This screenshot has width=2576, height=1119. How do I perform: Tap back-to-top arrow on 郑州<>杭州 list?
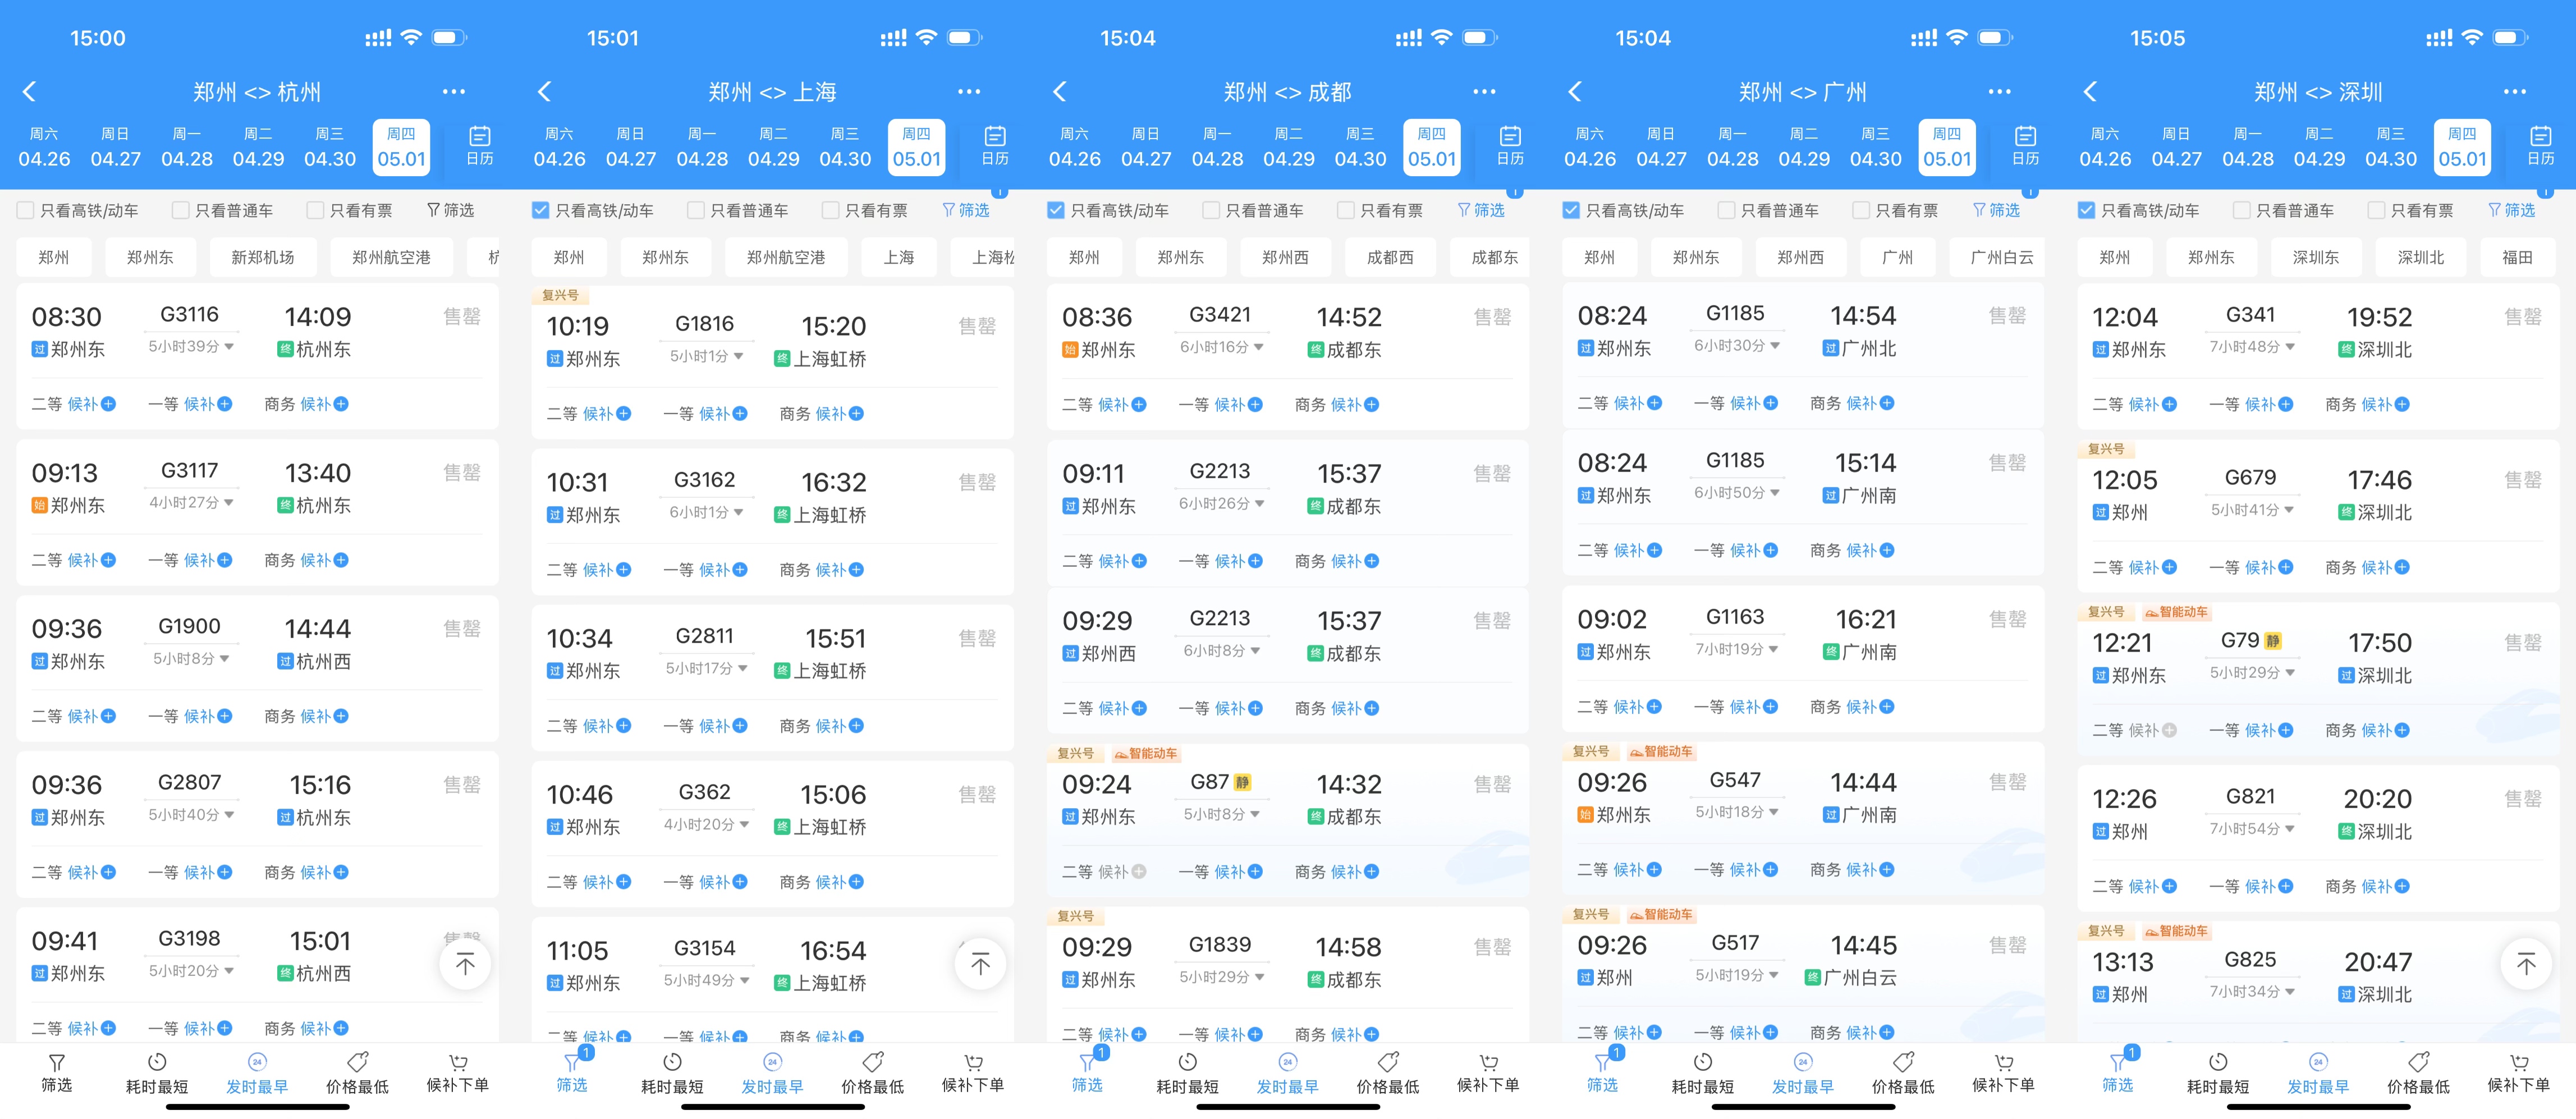[x=465, y=965]
